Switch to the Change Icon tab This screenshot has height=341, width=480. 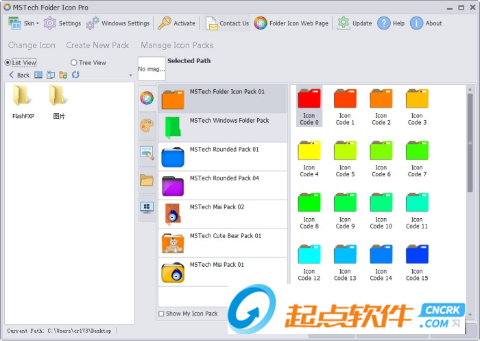click(32, 45)
